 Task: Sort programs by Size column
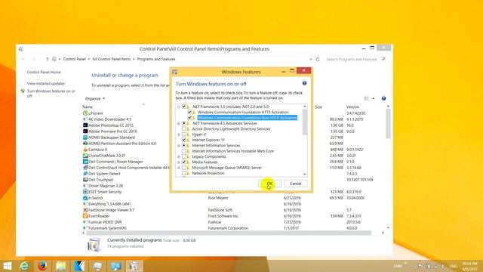[x=318, y=107]
